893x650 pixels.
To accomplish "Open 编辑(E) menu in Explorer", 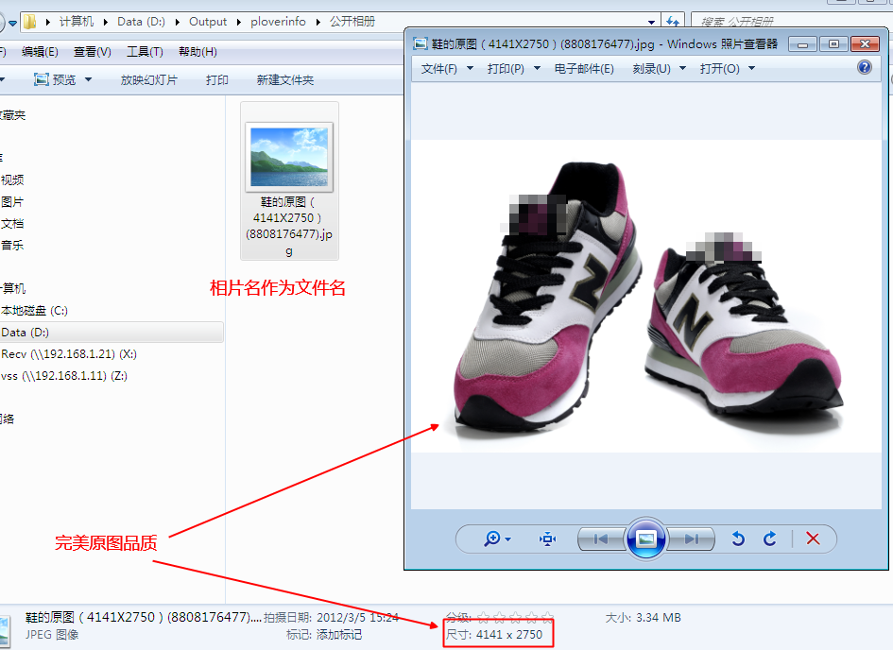I will click(40, 52).
